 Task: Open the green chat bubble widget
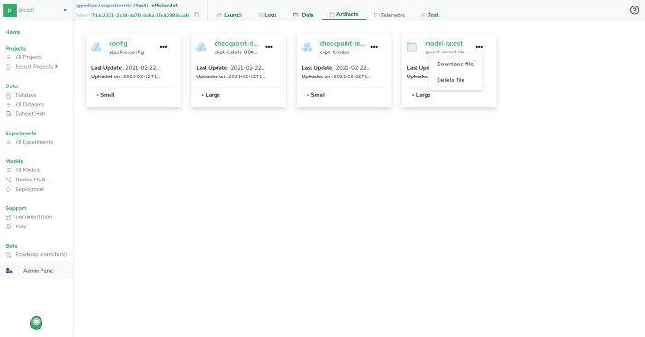click(36, 322)
